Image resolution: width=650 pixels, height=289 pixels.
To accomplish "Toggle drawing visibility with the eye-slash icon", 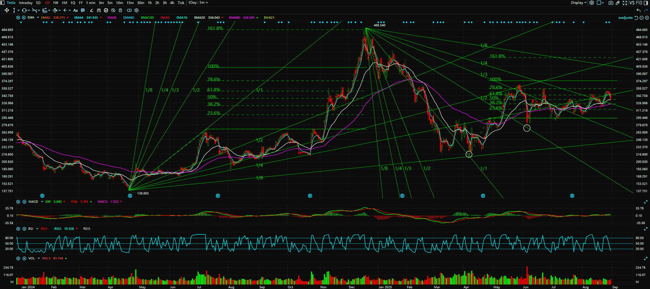I will (x=113, y=10).
